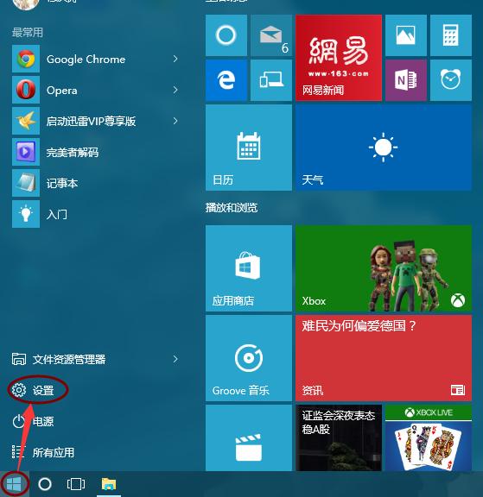Open the 证监会深夜表态 finance tile
The height and width of the screenshot is (497, 483).
point(339,437)
